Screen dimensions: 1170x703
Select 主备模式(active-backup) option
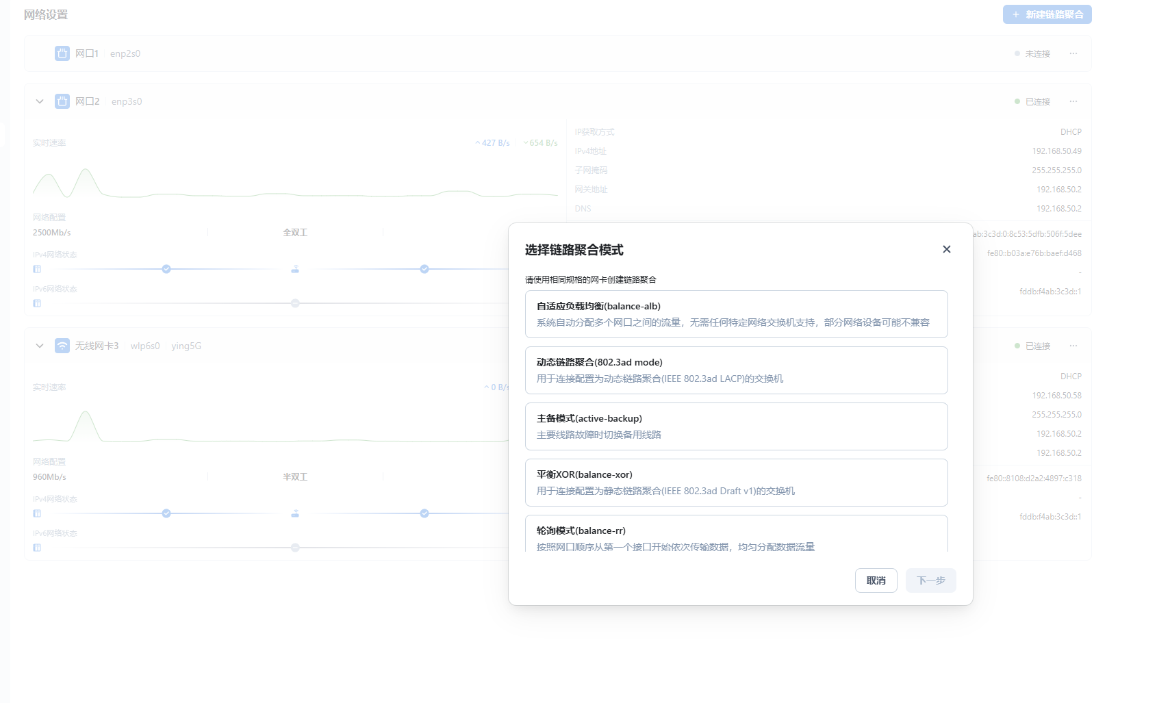pos(736,426)
